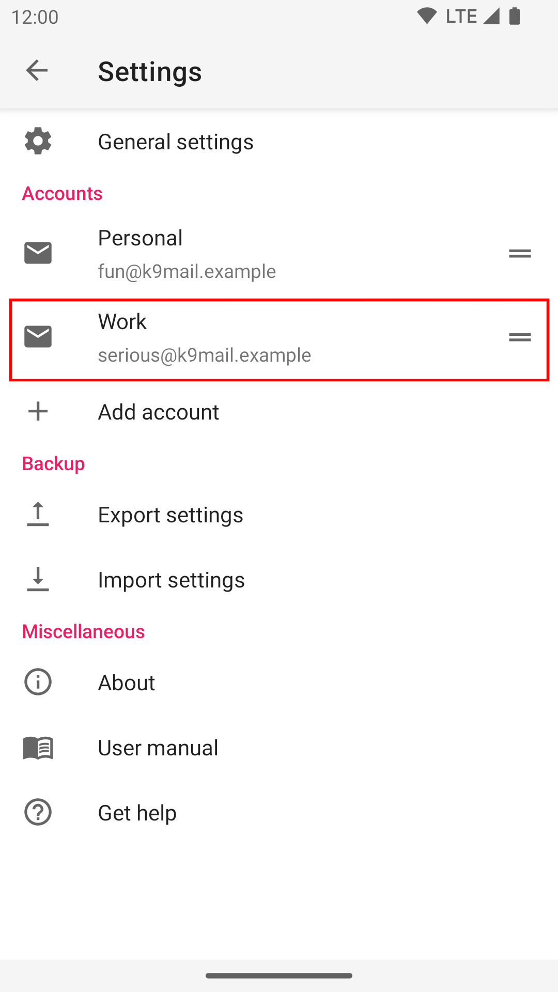The image size is (558, 992).
Task: Click the About info icon
Action: click(x=38, y=682)
